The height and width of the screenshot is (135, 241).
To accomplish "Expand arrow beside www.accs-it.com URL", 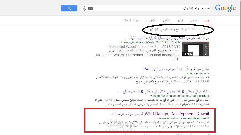I will [x=157, y=118].
